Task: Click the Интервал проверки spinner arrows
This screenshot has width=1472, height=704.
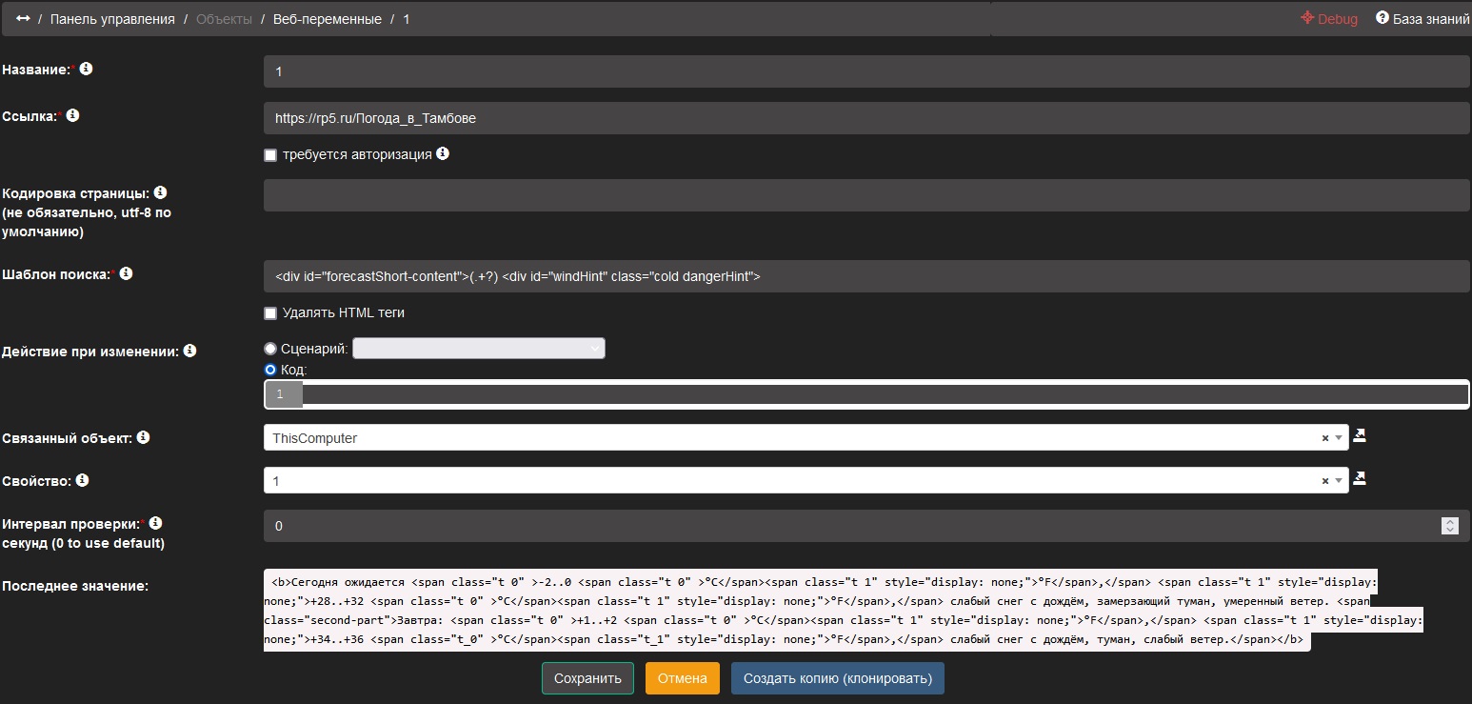Action: pos(1449,526)
